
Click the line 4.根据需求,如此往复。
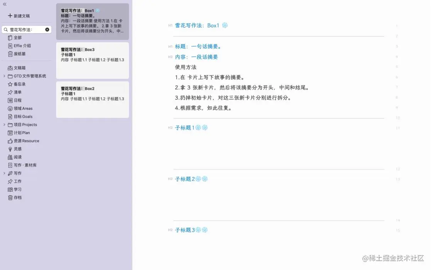[204, 108]
